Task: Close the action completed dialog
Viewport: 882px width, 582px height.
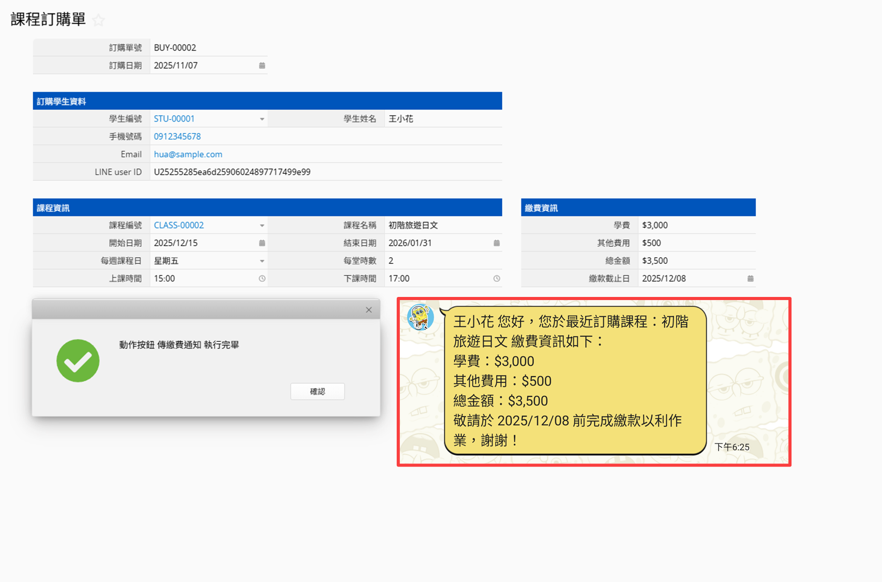Action: [x=368, y=310]
